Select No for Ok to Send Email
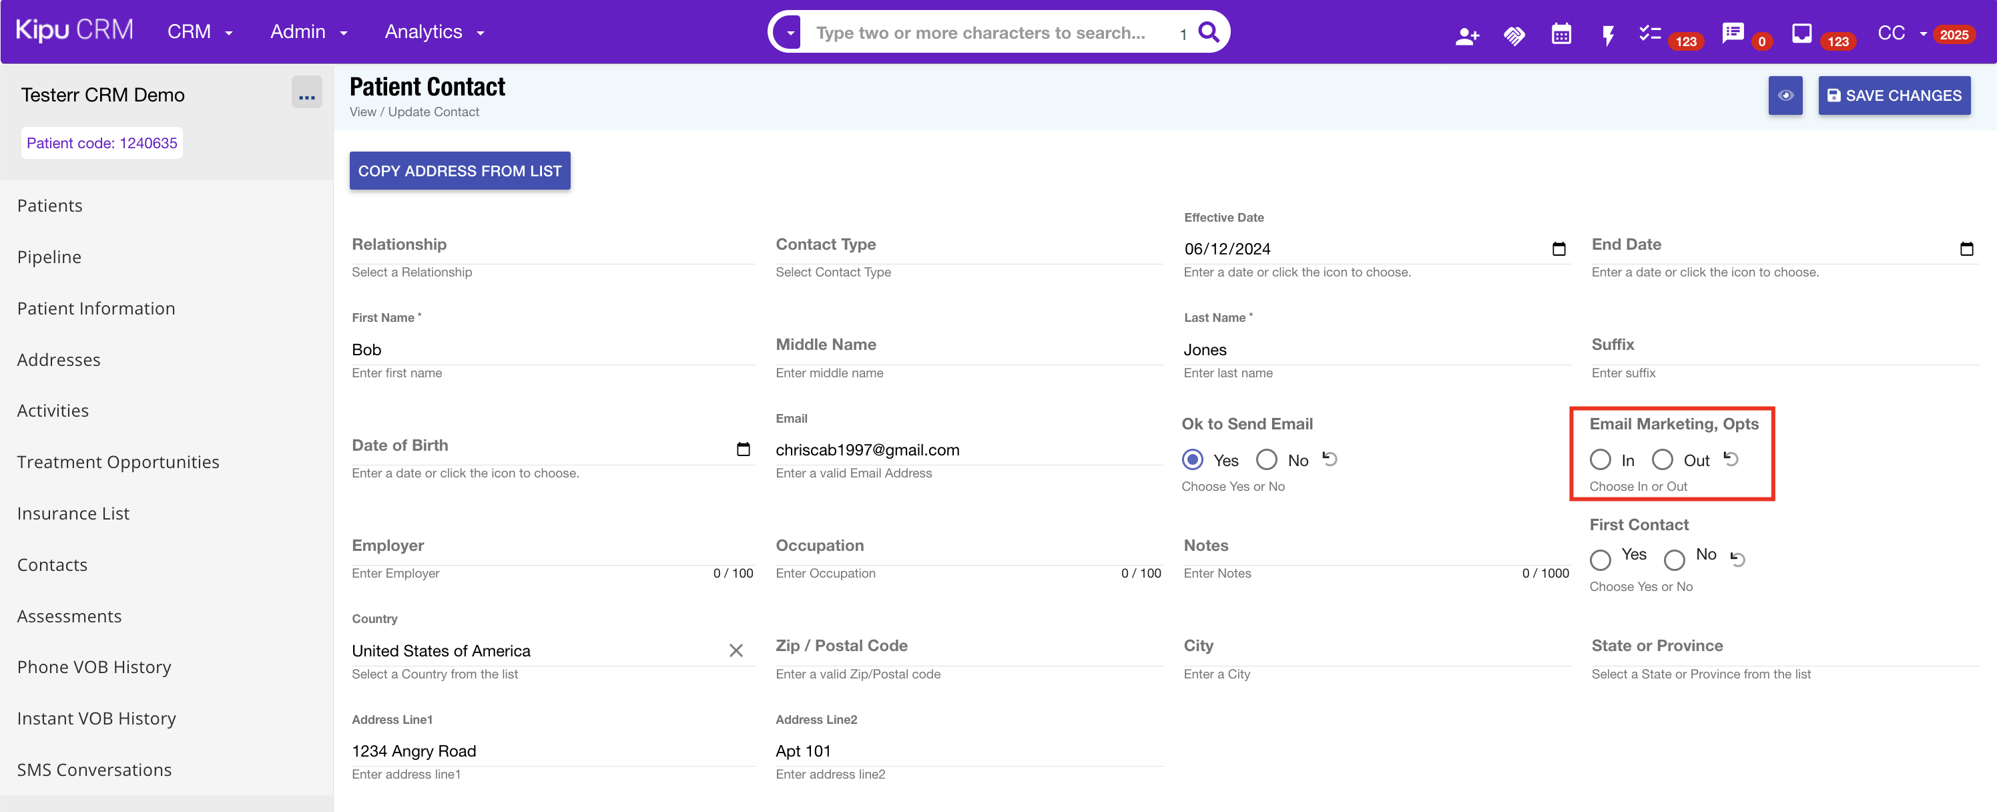This screenshot has width=1997, height=812. (x=1267, y=460)
